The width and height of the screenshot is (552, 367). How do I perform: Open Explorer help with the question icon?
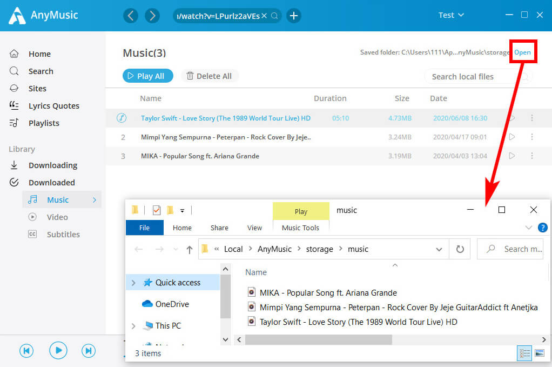coord(542,228)
